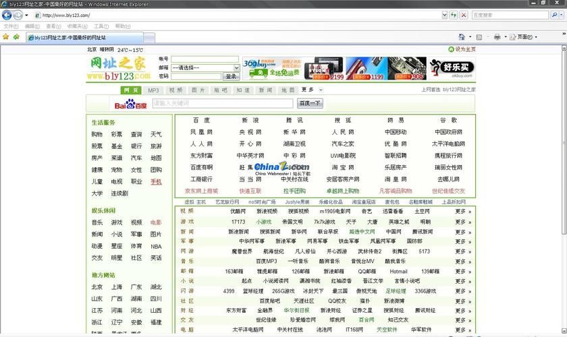Open the 文件 menu
This screenshot has width=567, height=337.
[11, 26]
